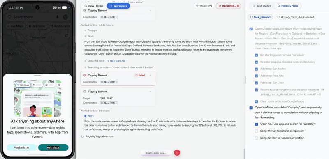Check the Song #1 Play to natural completion box
Screen dimensions: 329x159
click(256, 131)
